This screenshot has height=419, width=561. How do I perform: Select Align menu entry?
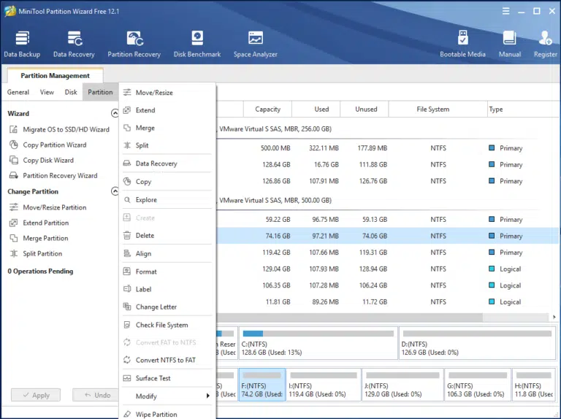pos(167,253)
